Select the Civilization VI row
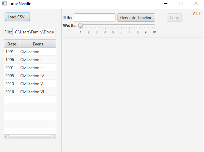This screenshot has height=152, width=204. pos(30,92)
